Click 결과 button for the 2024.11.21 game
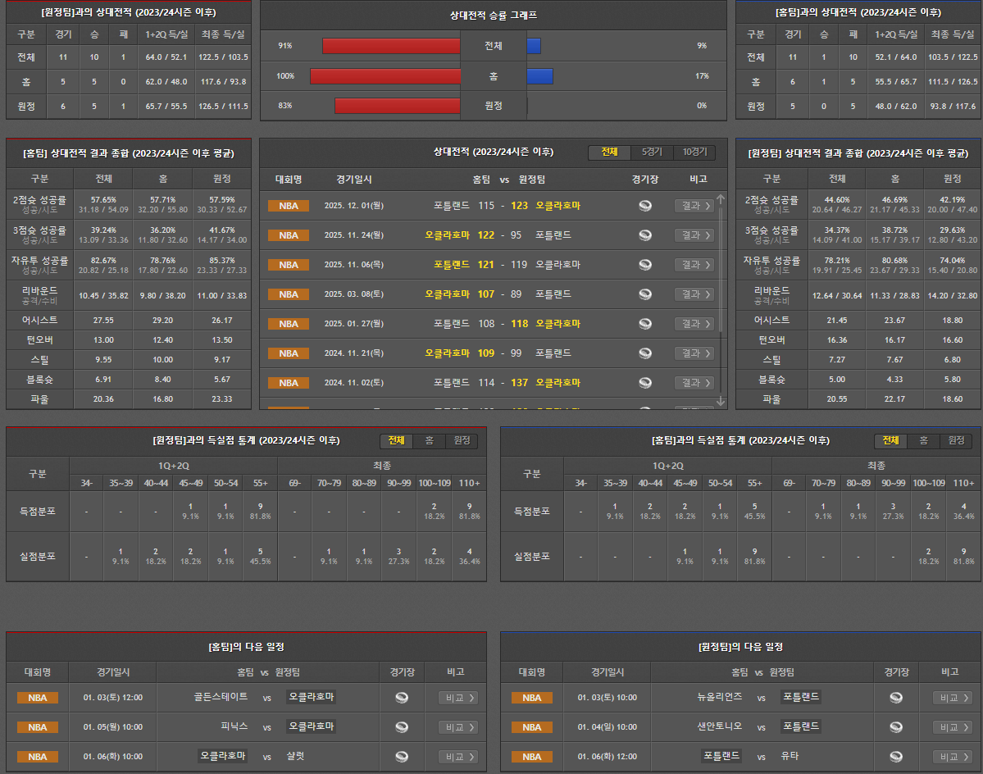Screen dimensions: 983x774 point(694,353)
